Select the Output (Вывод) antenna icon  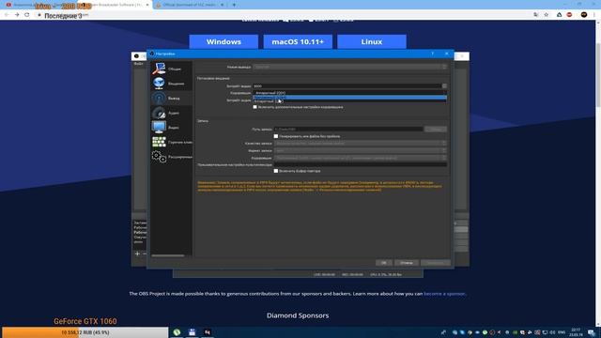click(x=159, y=98)
